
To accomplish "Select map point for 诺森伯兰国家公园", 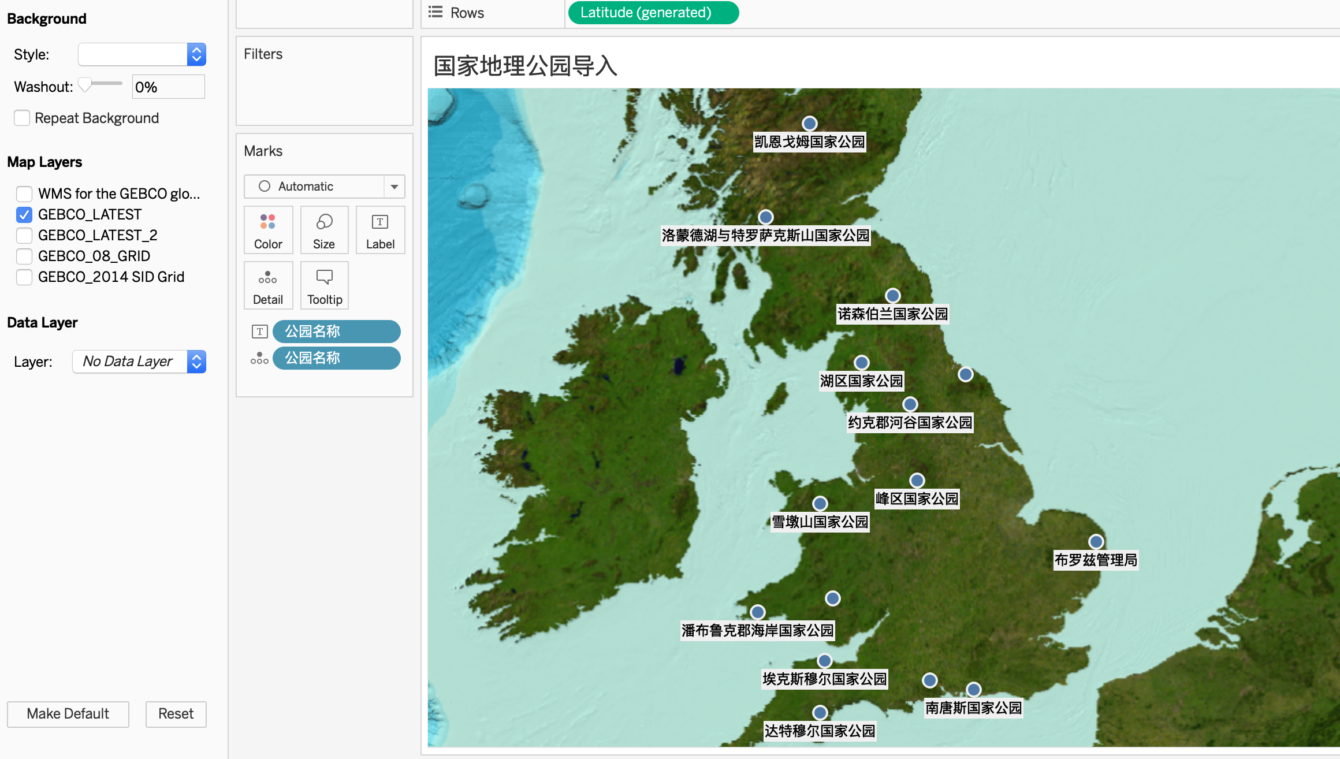I will [893, 296].
